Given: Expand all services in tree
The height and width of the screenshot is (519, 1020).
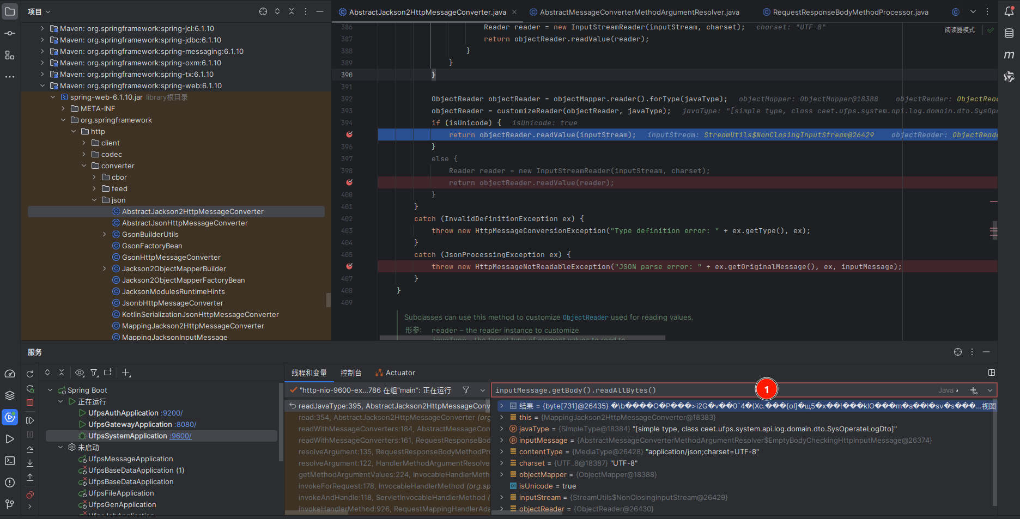Looking at the screenshot, I should pos(47,373).
